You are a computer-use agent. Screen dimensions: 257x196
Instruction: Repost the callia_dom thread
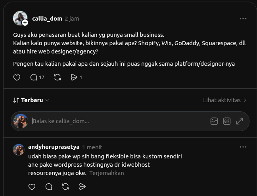[x=58, y=77]
